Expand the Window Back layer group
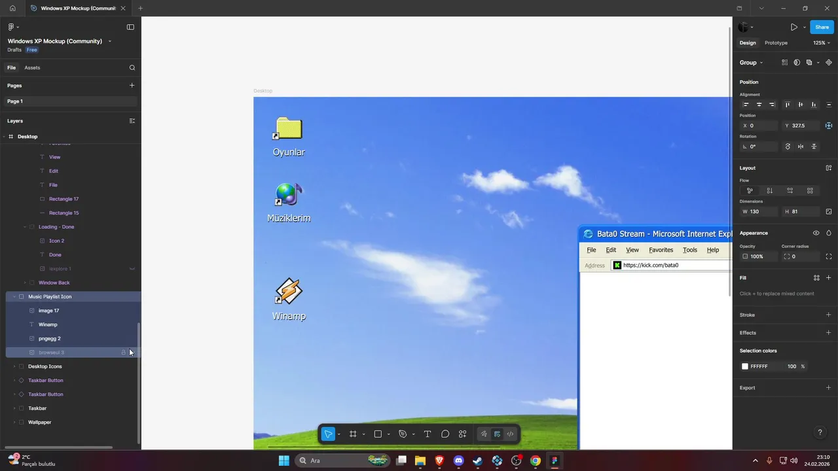838x471 pixels. [x=25, y=283]
